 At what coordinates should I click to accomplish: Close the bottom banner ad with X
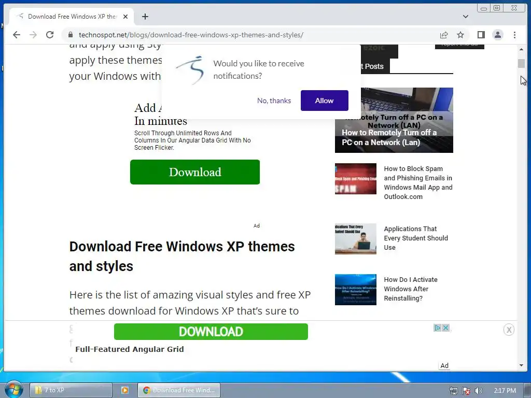pos(509,330)
